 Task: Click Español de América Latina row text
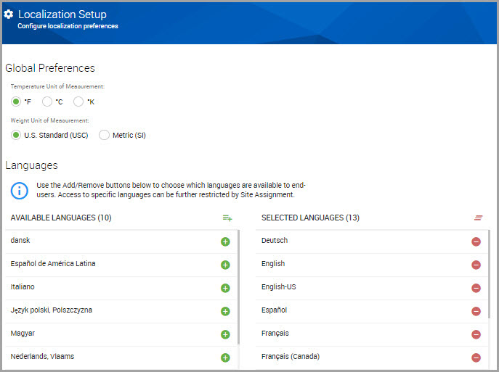coord(53,264)
